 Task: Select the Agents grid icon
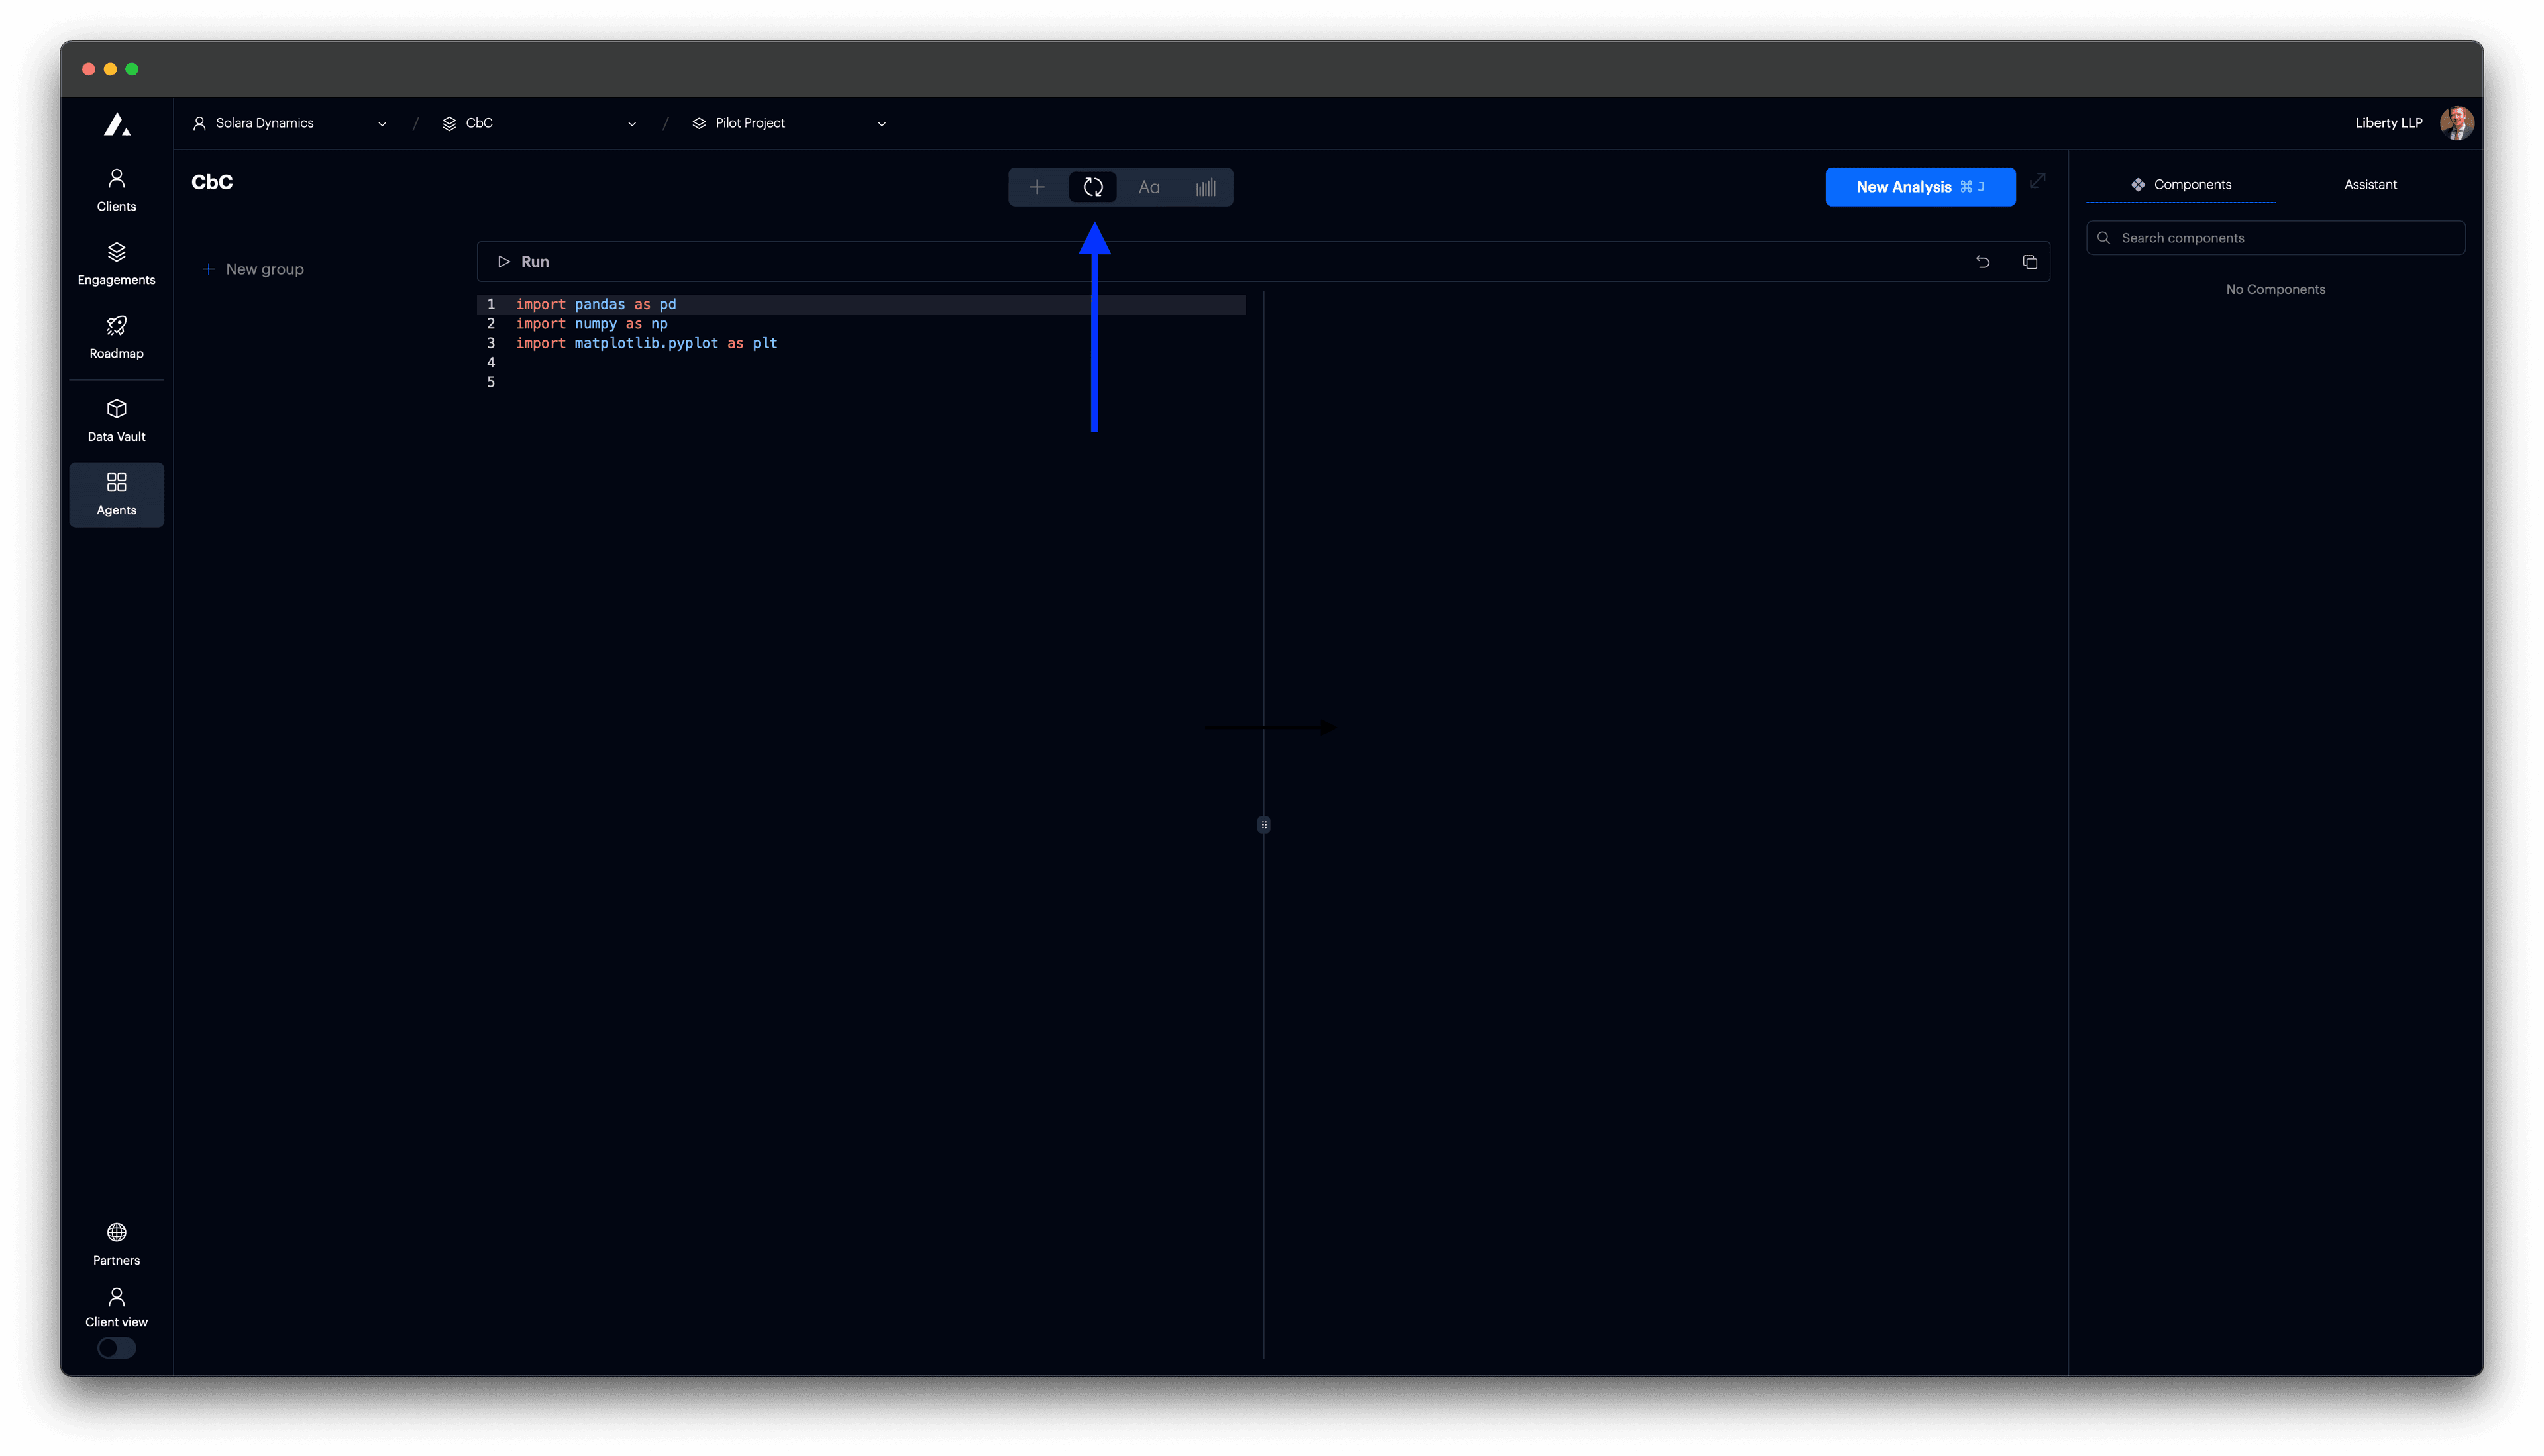click(x=116, y=493)
